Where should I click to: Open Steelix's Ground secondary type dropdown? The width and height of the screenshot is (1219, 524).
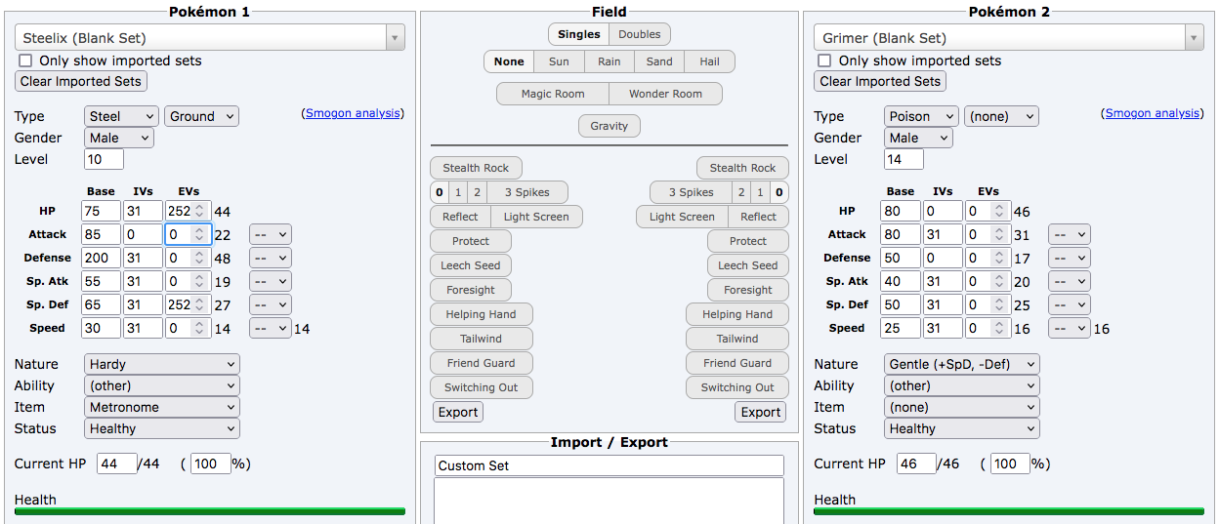(201, 116)
